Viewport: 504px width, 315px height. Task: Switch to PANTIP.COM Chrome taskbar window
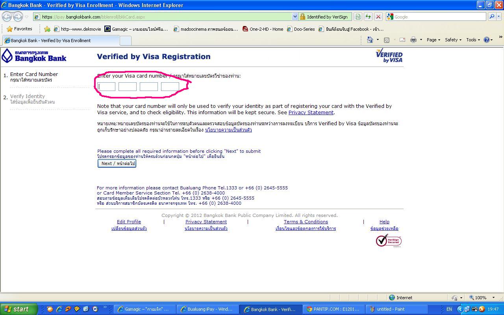coord(333,309)
